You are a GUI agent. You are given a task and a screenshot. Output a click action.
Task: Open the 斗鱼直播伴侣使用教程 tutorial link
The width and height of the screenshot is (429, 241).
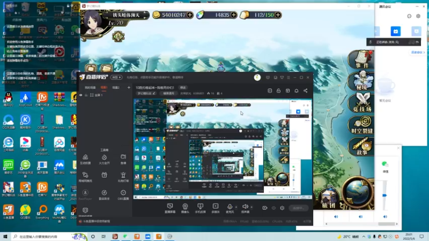(x=97, y=221)
